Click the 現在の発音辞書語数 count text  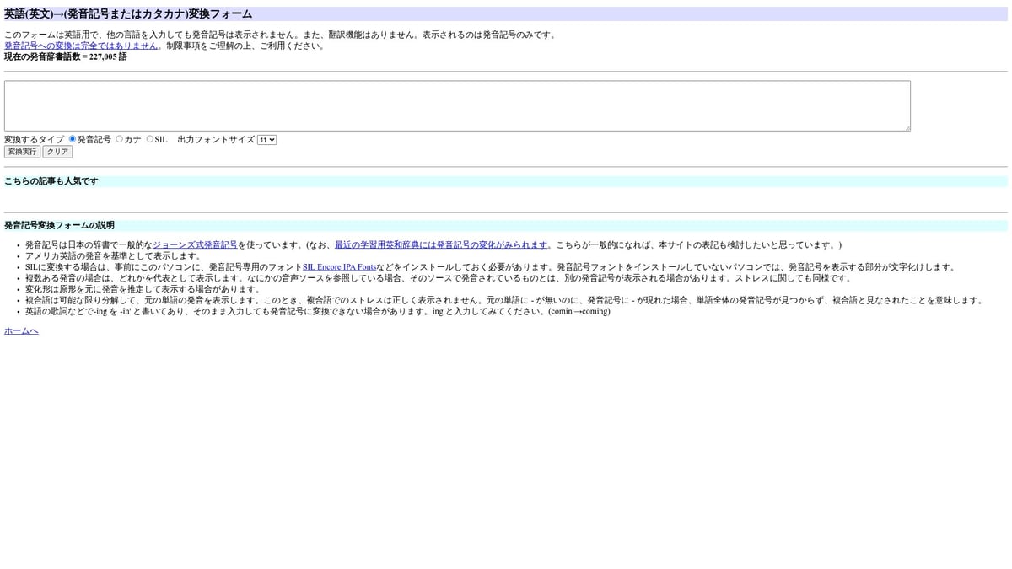66,56
